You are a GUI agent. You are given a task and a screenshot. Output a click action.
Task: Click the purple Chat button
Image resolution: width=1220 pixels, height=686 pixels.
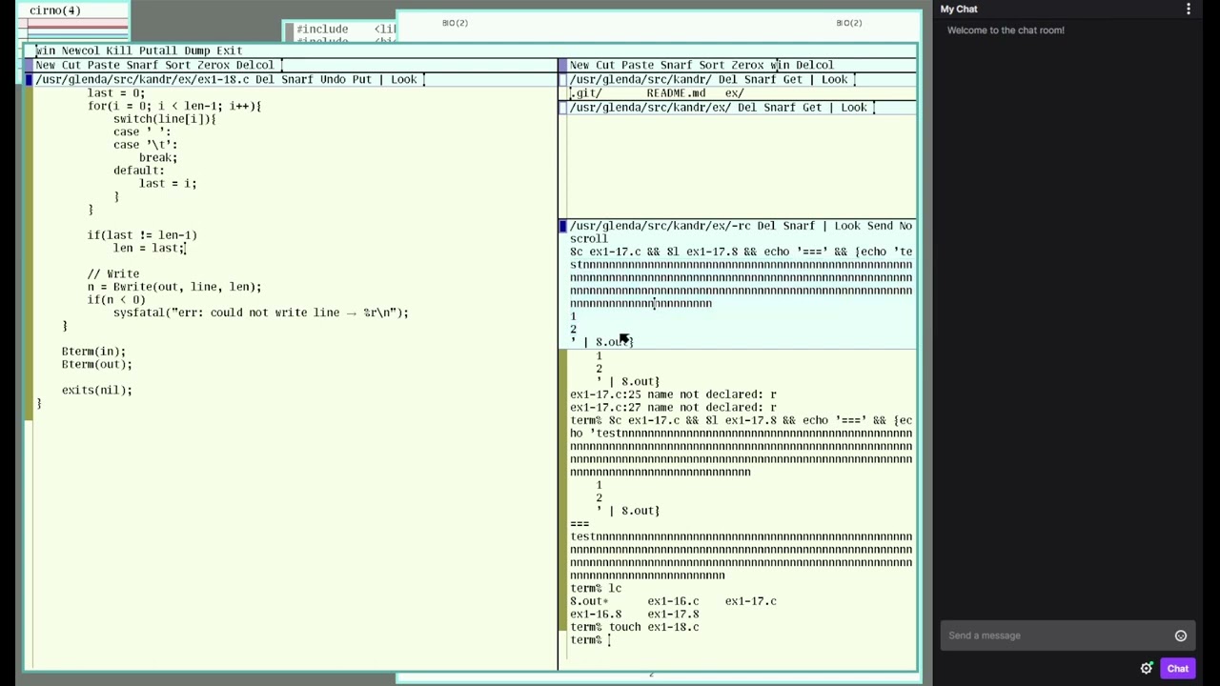point(1178,668)
